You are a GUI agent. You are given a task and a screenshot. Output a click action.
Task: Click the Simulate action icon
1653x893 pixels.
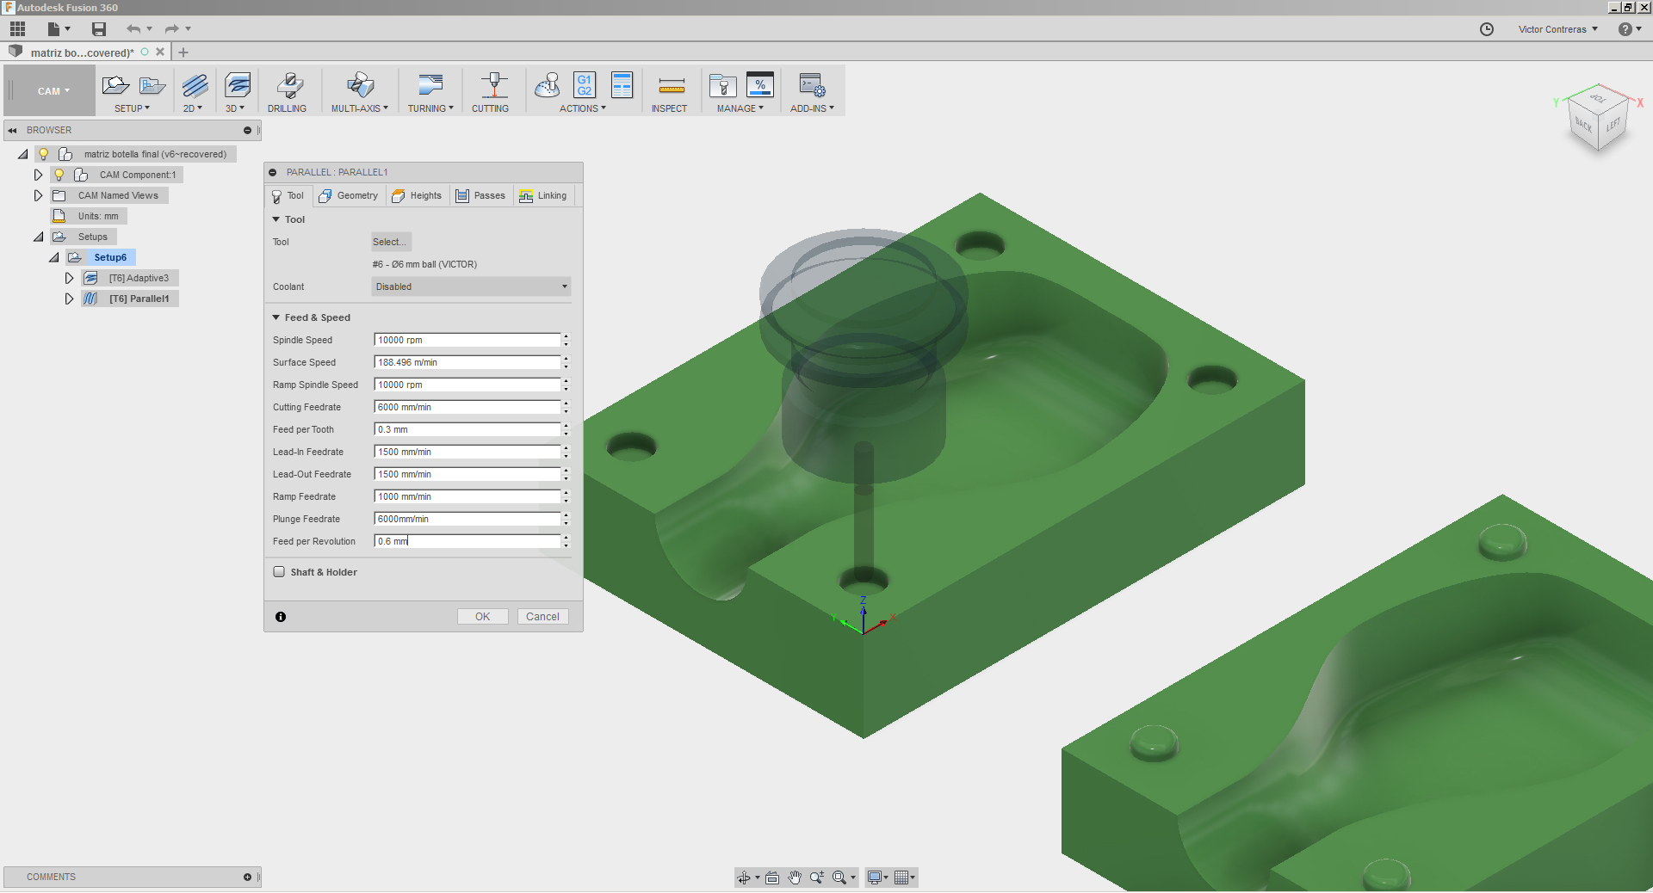[547, 85]
